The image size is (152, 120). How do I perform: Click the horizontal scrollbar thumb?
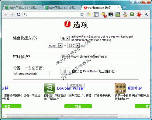pos(62,116)
